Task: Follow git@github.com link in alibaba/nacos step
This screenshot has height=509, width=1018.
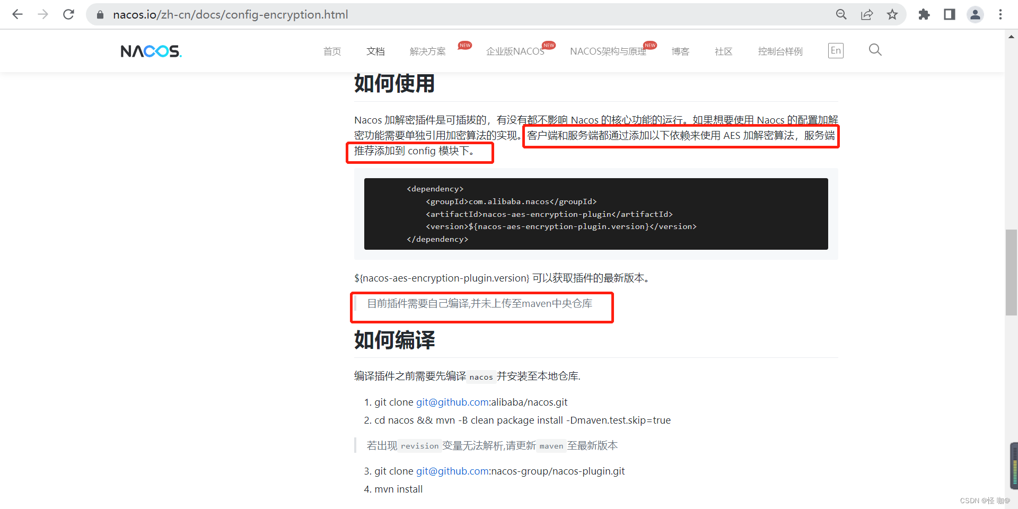Action: point(452,402)
